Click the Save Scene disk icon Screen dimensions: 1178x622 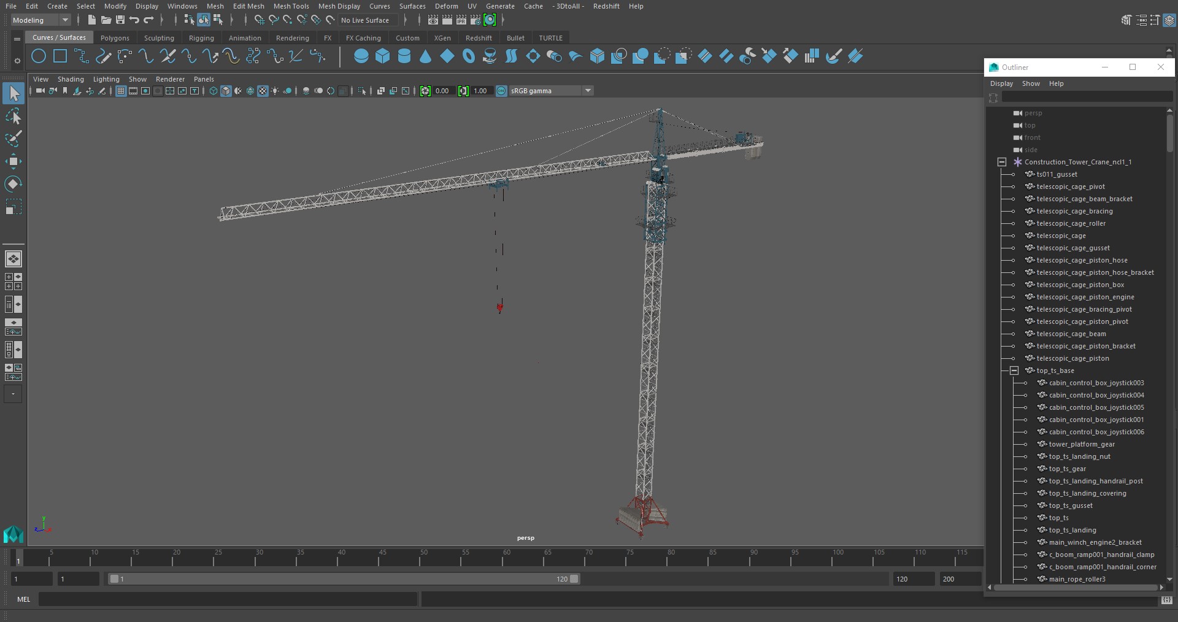(120, 20)
